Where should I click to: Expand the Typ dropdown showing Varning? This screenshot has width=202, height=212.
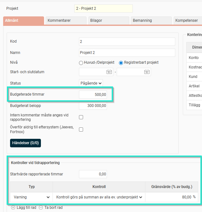(x=31, y=197)
